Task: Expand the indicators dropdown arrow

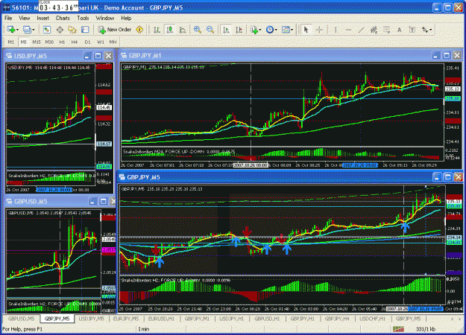Action: click(x=260, y=30)
